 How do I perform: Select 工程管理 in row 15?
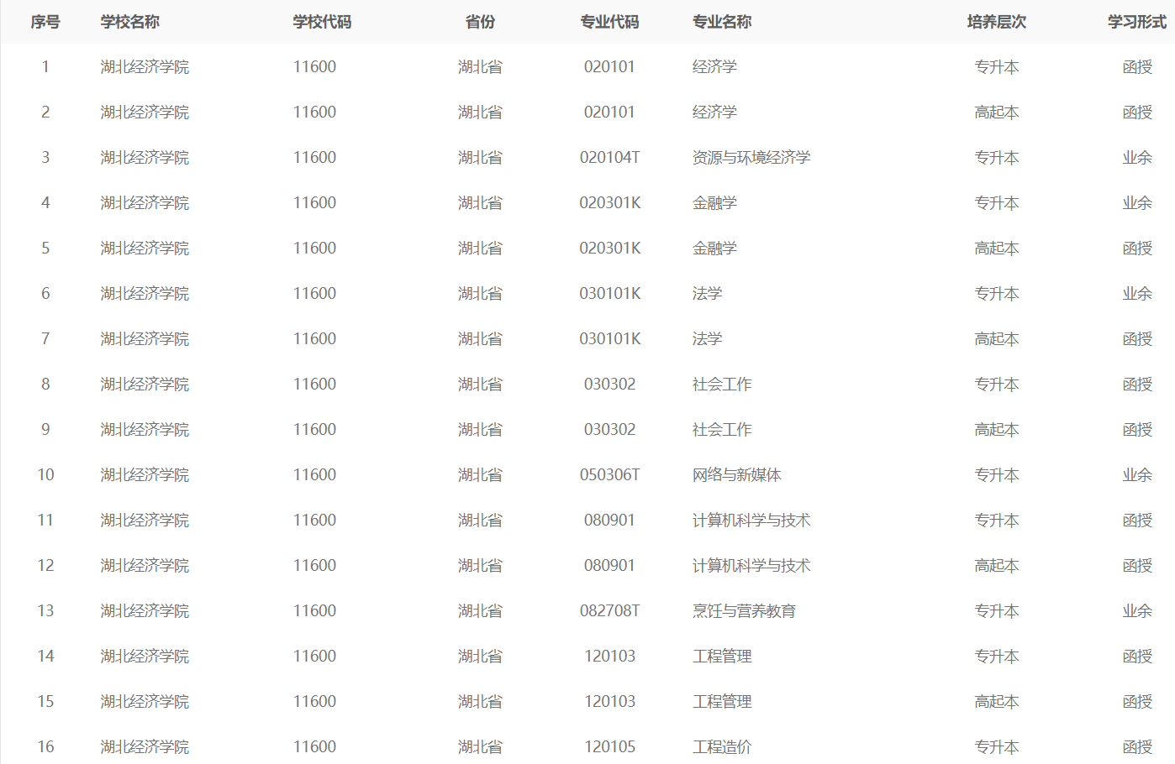[x=722, y=702]
